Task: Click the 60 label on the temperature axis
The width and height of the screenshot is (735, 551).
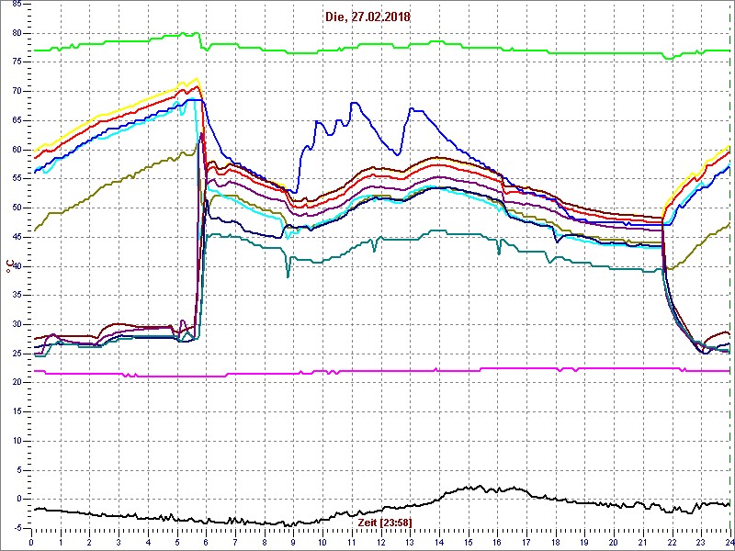Action: (17, 150)
